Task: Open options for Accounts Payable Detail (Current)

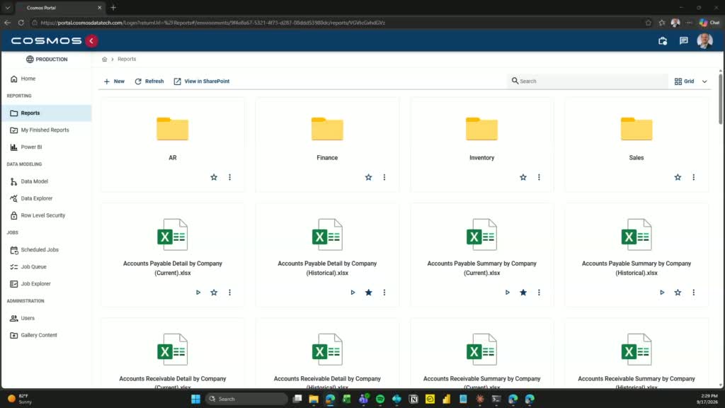Action: point(230,293)
